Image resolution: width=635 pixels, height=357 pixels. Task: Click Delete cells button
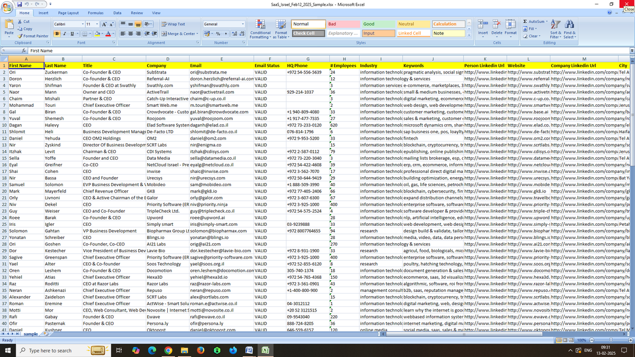point(496,29)
